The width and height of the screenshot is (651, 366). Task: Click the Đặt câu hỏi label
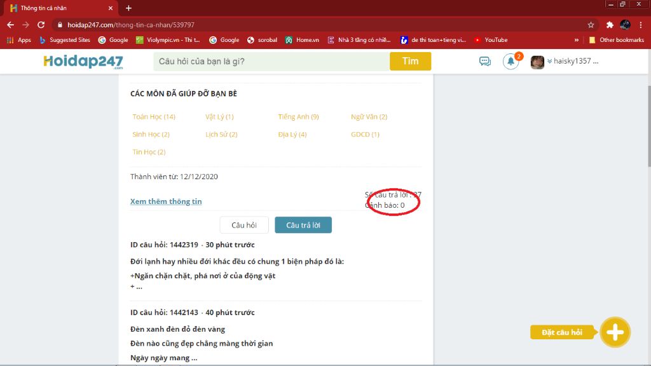click(562, 332)
